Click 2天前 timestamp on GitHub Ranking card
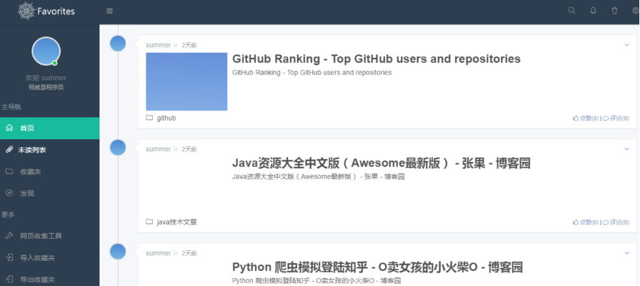This screenshot has height=286, width=640. click(x=189, y=45)
